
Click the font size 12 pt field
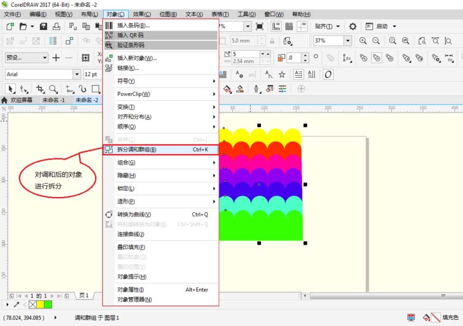(92, 75)
